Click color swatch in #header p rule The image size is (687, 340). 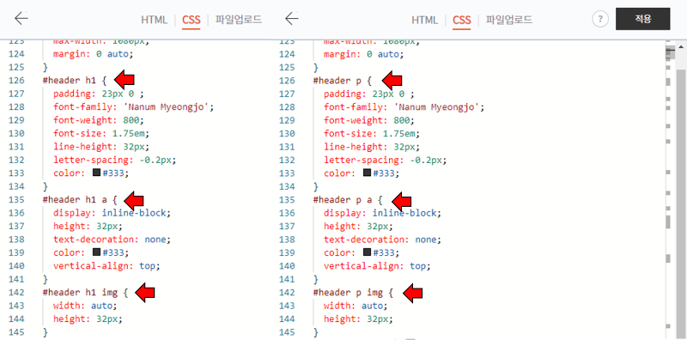pyautogui.click(x=368, y=173)
